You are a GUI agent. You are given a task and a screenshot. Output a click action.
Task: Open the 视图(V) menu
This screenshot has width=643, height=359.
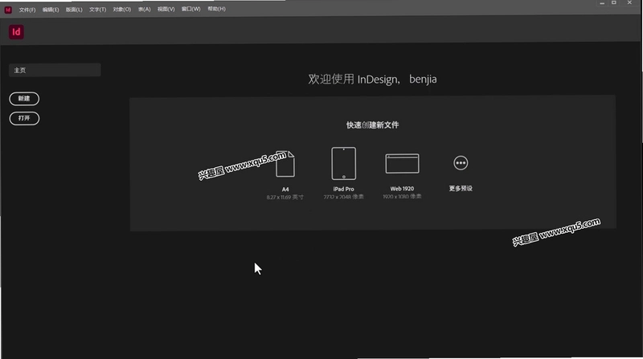(166, 9)
